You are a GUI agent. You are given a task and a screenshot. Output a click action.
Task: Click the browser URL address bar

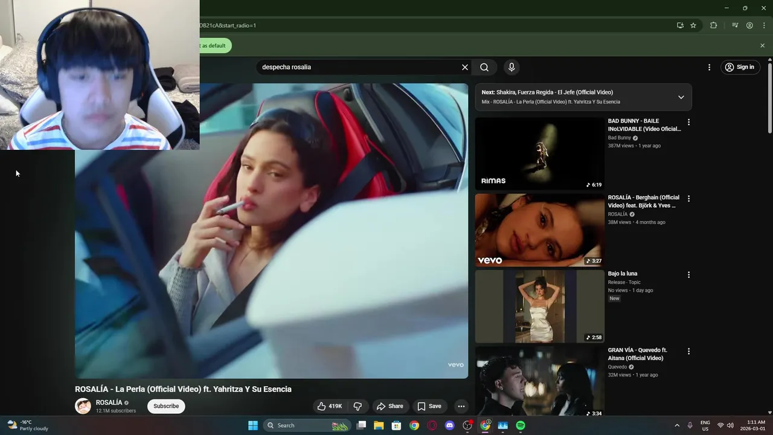click(x=435, y=25)
